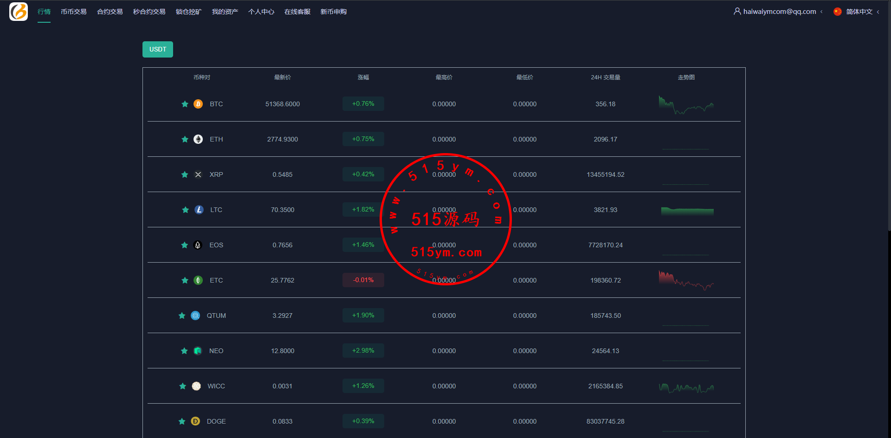Click the chevron next to 简体中文
The image size is (891, 438).
pos(878,12)
